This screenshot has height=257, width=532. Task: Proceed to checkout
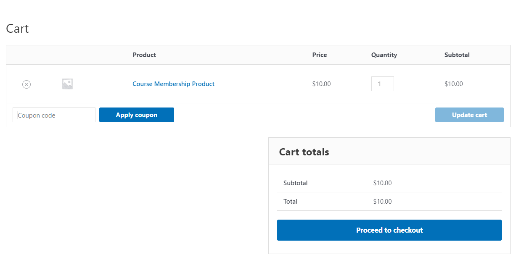pyautogui.click(x=389, y=230)
